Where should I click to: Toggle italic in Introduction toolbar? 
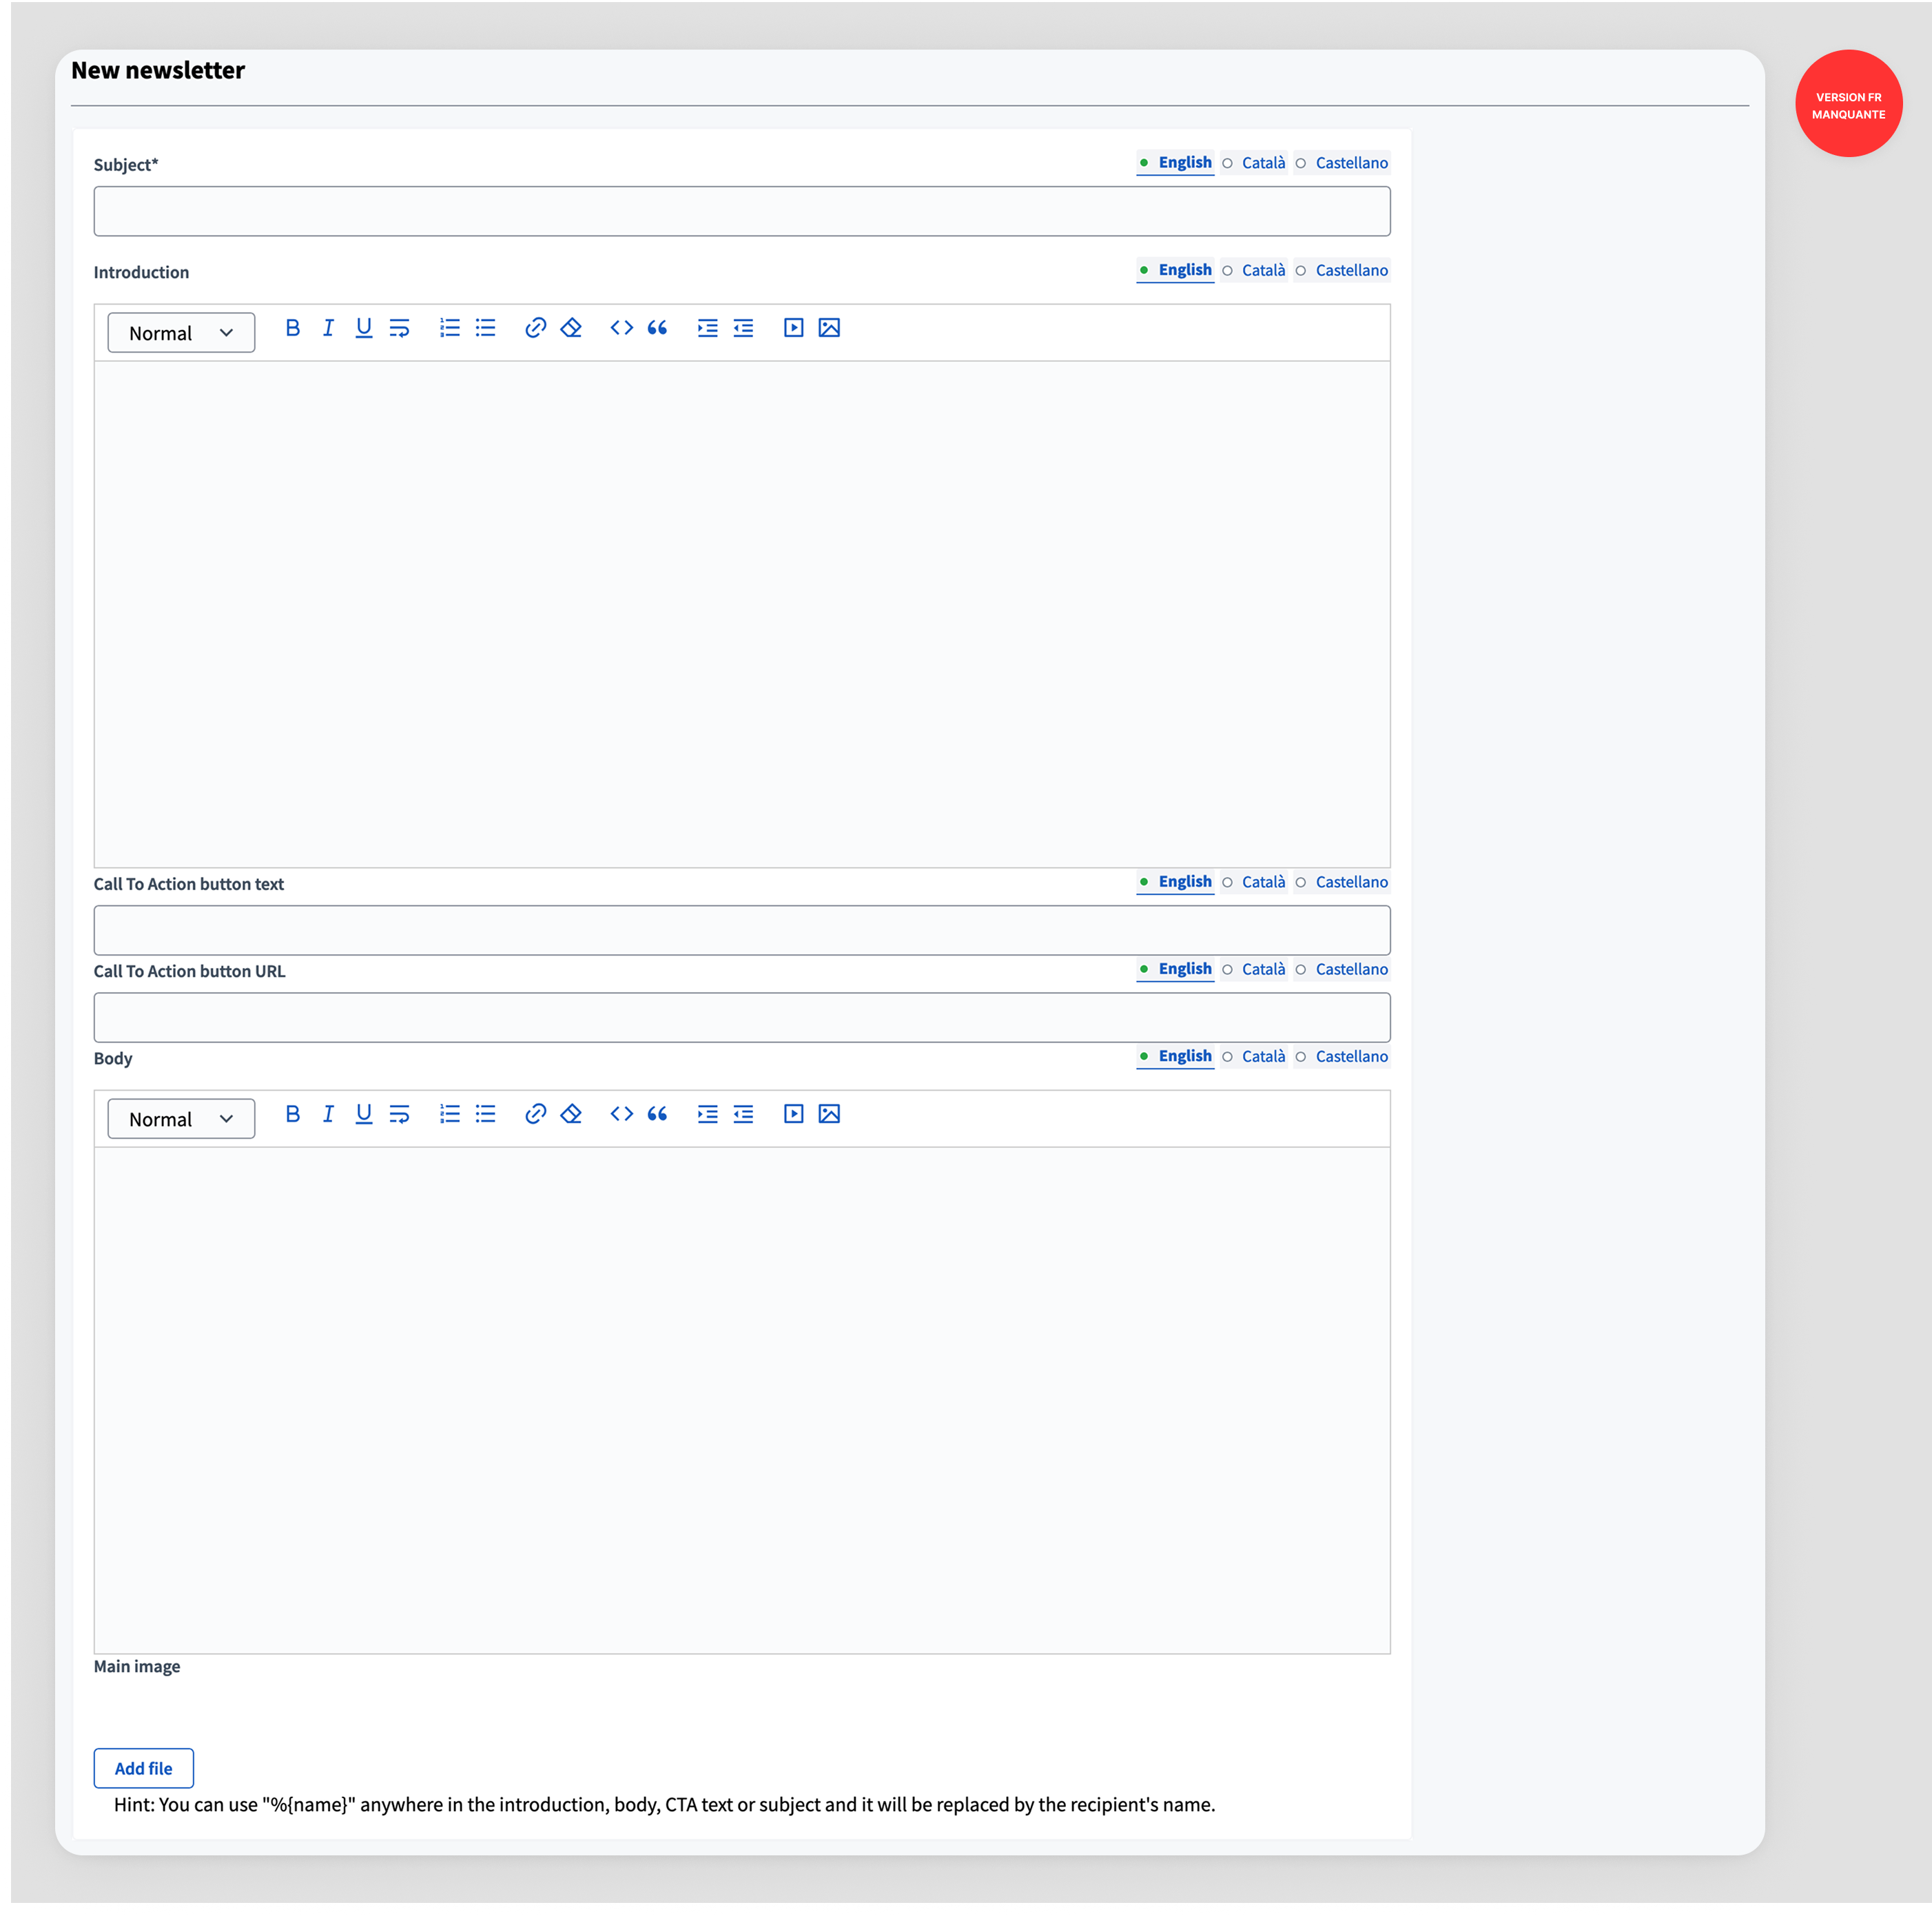[328, 328]
